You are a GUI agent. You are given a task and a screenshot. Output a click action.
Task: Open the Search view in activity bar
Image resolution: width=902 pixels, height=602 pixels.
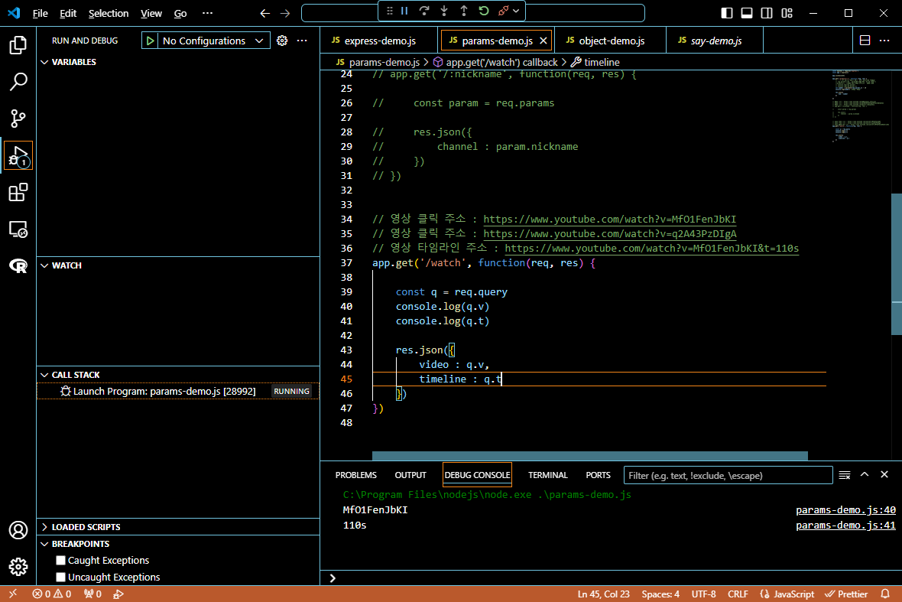click(18, 82)
